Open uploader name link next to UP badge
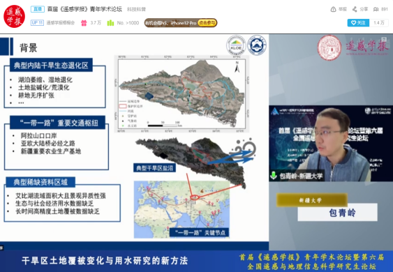The width and height of the screenshot is (393, 272). tap(61, 23)
